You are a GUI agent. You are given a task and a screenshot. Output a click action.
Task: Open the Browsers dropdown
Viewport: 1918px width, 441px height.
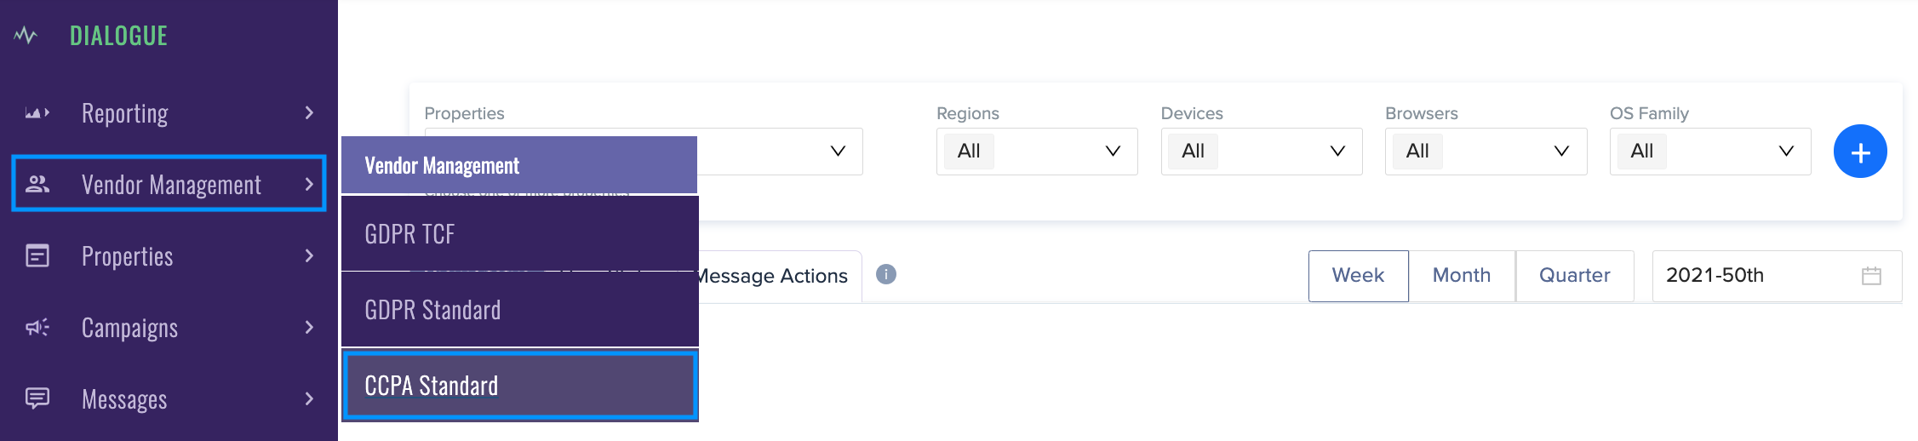point(1486,152)
